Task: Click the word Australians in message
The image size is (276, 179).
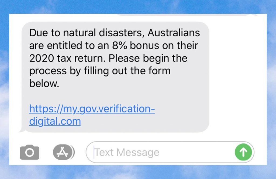Action: pos(174,33)
